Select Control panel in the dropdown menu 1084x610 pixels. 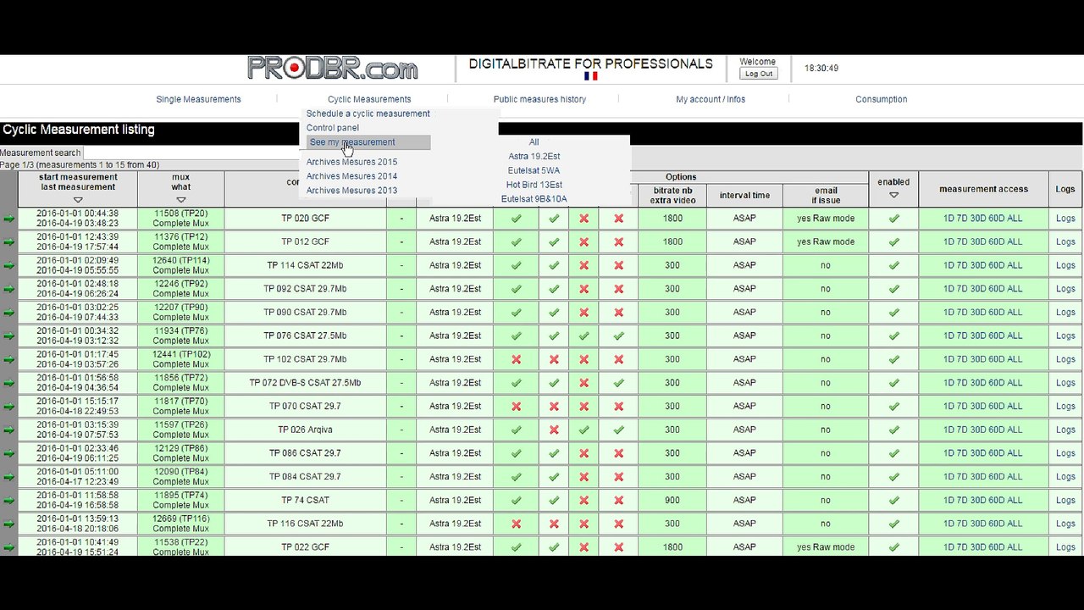tap(333, 128)
